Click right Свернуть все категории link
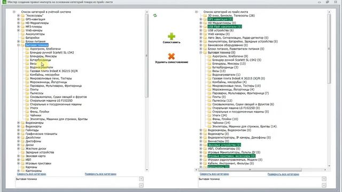The height and width of the screenshot is (192, 342). pyautogui.click(x=214, y=174)
